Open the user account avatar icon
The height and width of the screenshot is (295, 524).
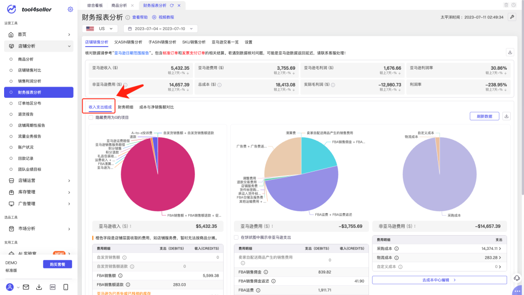[x=10, y=287]
